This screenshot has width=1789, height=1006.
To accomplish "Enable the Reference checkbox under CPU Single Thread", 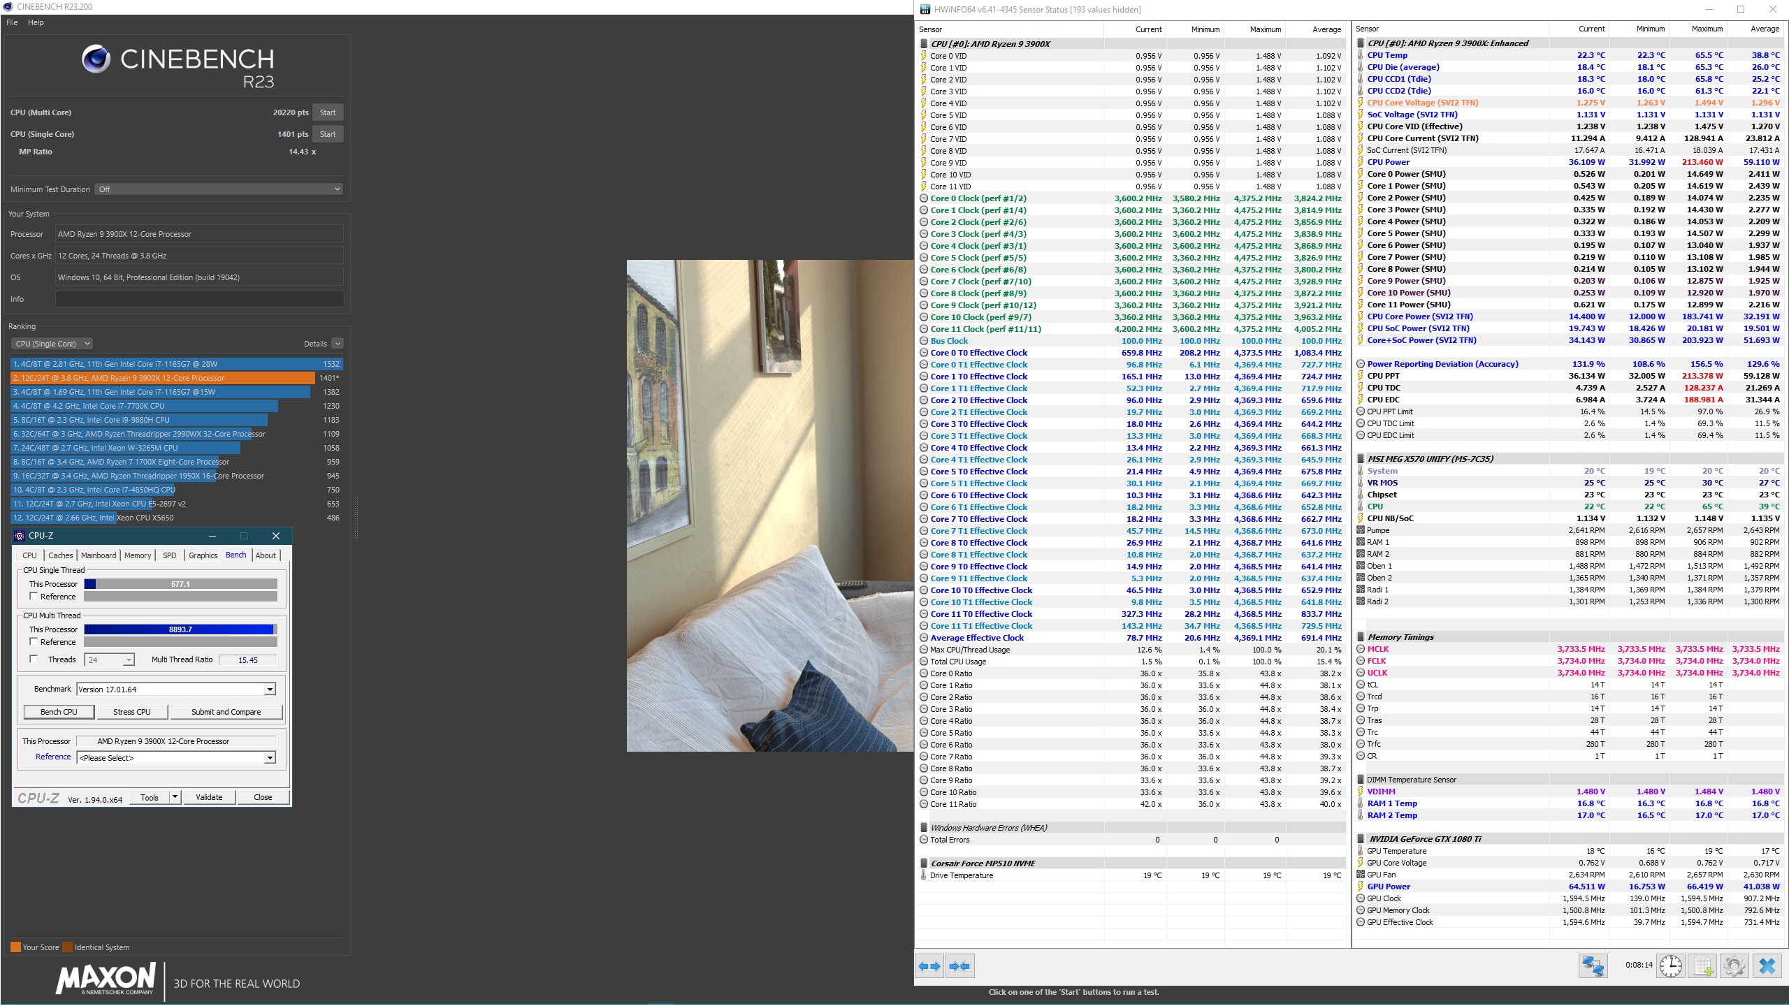I will tap(34, 597).
